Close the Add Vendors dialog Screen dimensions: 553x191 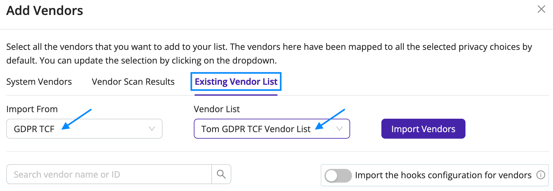[541, 9]
